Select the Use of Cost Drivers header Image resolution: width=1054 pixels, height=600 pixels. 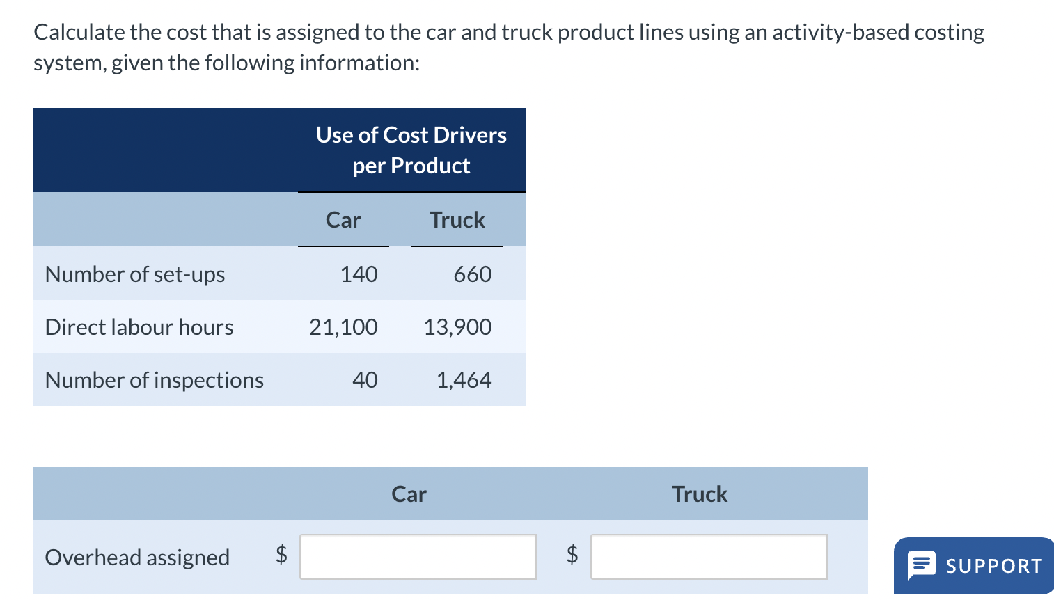411,150
